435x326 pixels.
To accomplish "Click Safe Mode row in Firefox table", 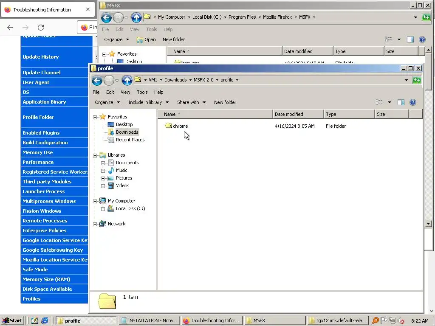I will 55,270.
